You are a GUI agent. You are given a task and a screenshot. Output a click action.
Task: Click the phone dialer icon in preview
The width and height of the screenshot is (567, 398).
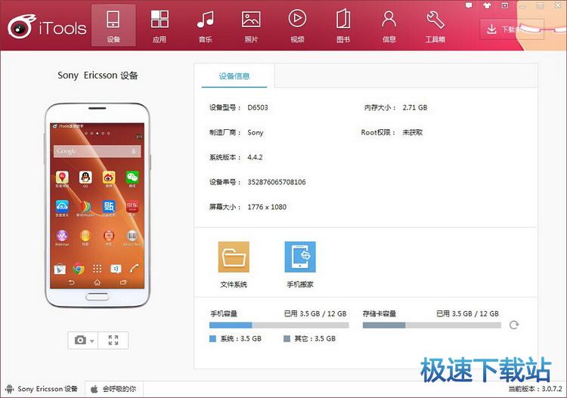point(134,269)
